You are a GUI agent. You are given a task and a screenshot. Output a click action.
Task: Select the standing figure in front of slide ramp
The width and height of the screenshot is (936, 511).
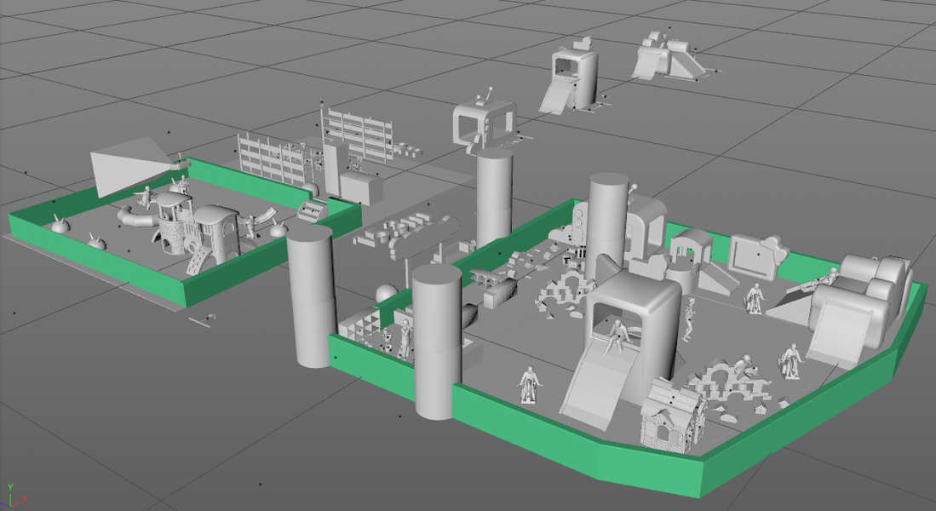(529, 385)
